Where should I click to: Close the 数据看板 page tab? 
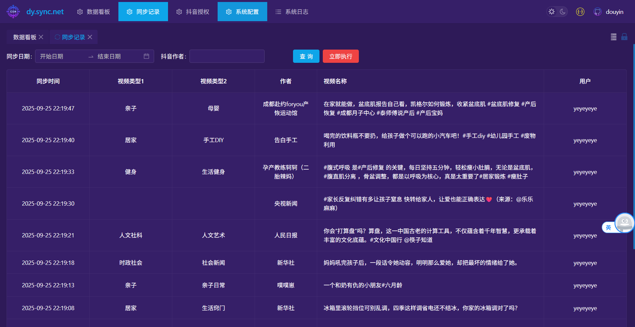(41, 37)
